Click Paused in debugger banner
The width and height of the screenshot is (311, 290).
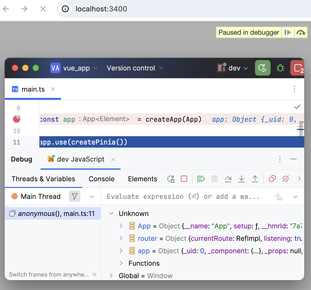click(x=248, y=32)
